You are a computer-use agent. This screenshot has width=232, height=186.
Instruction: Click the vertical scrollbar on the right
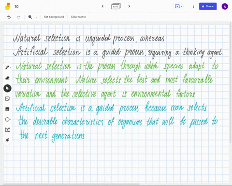[231, 82]
